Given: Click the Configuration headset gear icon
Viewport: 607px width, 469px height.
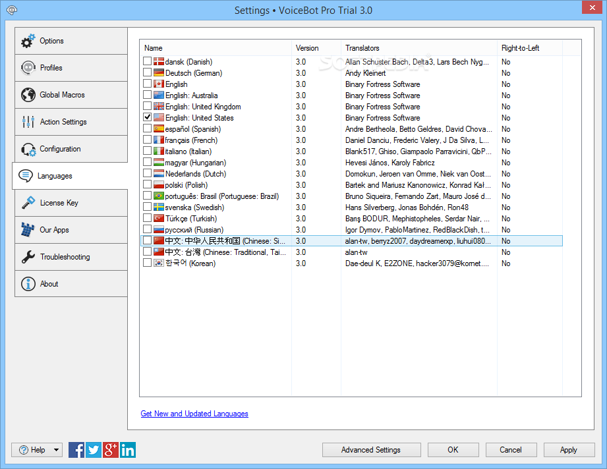Looking at the screenshot, I should pyautogui.click(x=28, y=150).
